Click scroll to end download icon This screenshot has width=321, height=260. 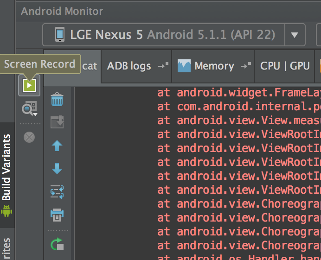click(x=57, y=122)
